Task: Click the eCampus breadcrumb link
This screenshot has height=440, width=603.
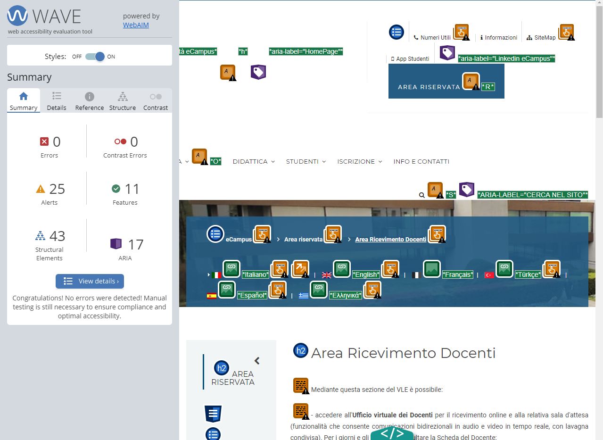Action: (239, 240)
